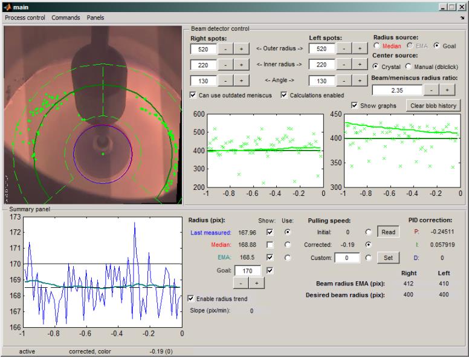Click the dock arrow icon in menu bar
469x358 pixels.
(462, 19)
